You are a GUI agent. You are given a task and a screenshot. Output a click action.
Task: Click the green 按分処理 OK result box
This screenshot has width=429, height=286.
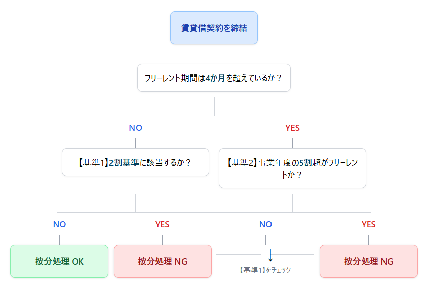tap(59, 261)
